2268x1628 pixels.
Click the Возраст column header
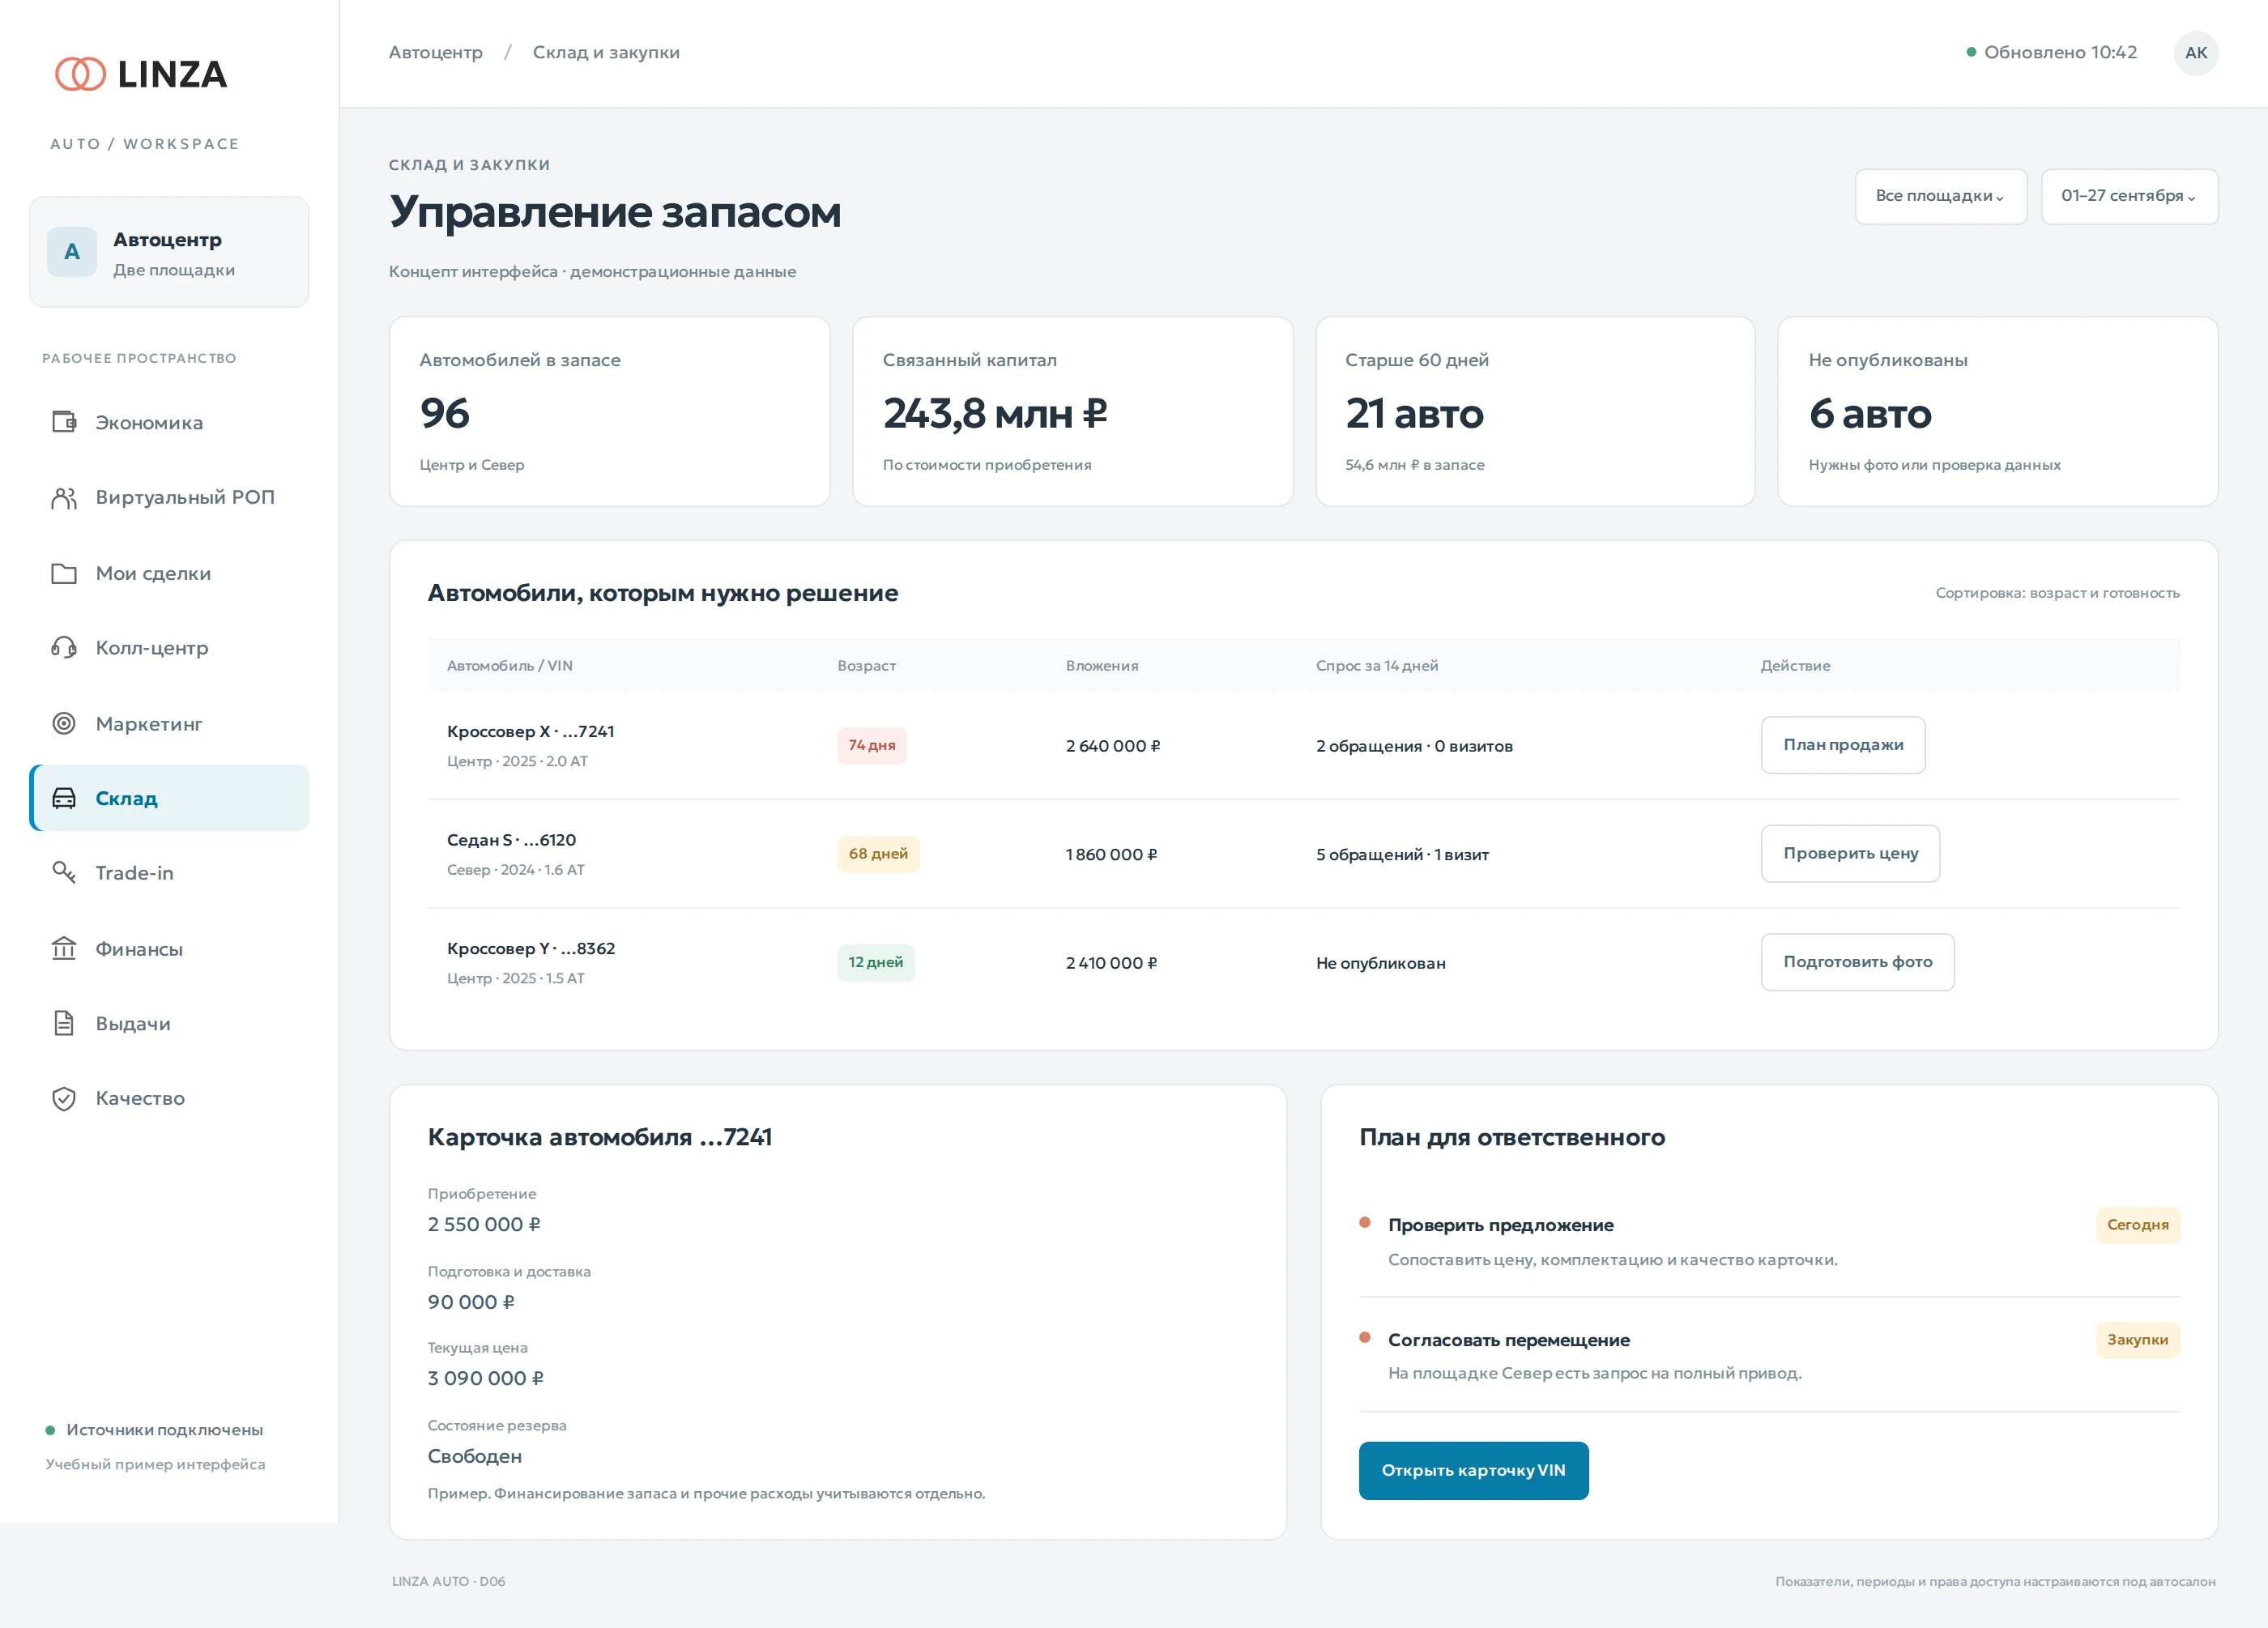tap(866, 666)
